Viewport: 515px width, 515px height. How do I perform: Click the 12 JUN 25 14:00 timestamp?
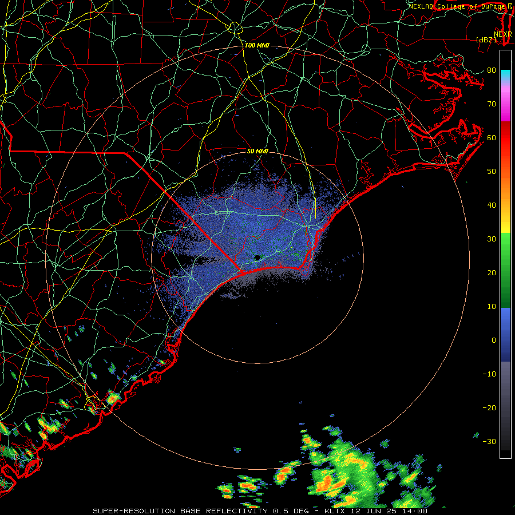(x=389, y=511)
